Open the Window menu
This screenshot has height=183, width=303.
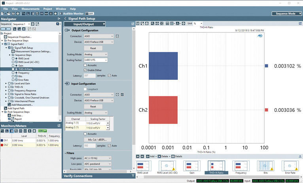point(61,9)
